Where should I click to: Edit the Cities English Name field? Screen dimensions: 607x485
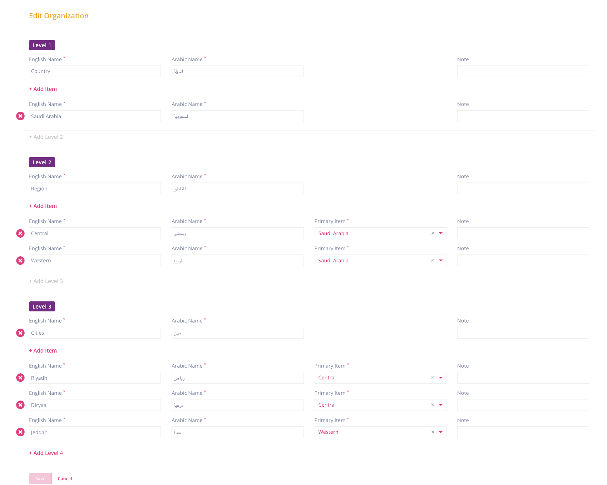tap(95, 333)
